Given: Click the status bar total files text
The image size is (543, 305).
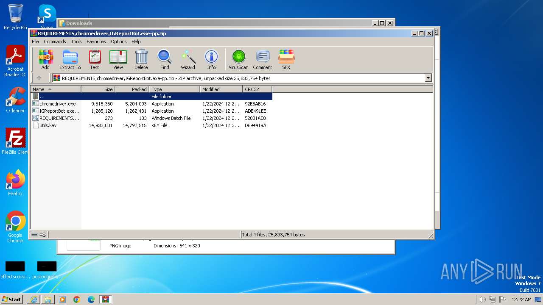Looking at the screenshot, I should pos(273,235).
